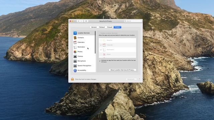Select Photos label in sidebar
Screen dimensions: 214x120
80,52
